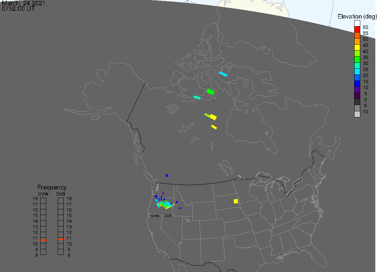377x272 pixels.
Task: Pick the bright green elevation legend swatch
Action: [357, 59]
